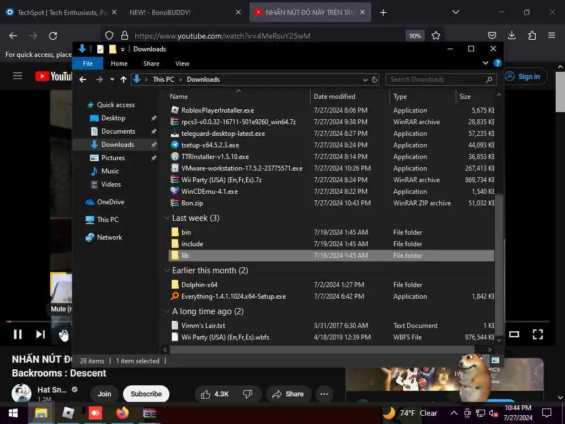Open Customize Quick Access Toolbar dropdown

click(122, 49)
